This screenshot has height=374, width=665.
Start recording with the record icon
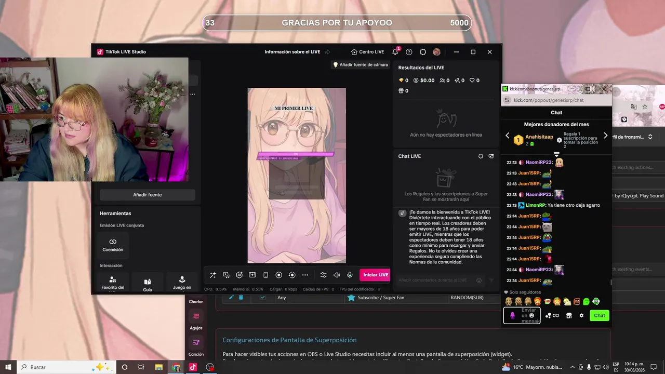click(x=278, y=275)
